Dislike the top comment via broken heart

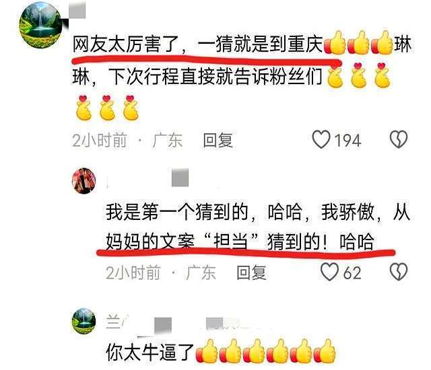[399, 139]
